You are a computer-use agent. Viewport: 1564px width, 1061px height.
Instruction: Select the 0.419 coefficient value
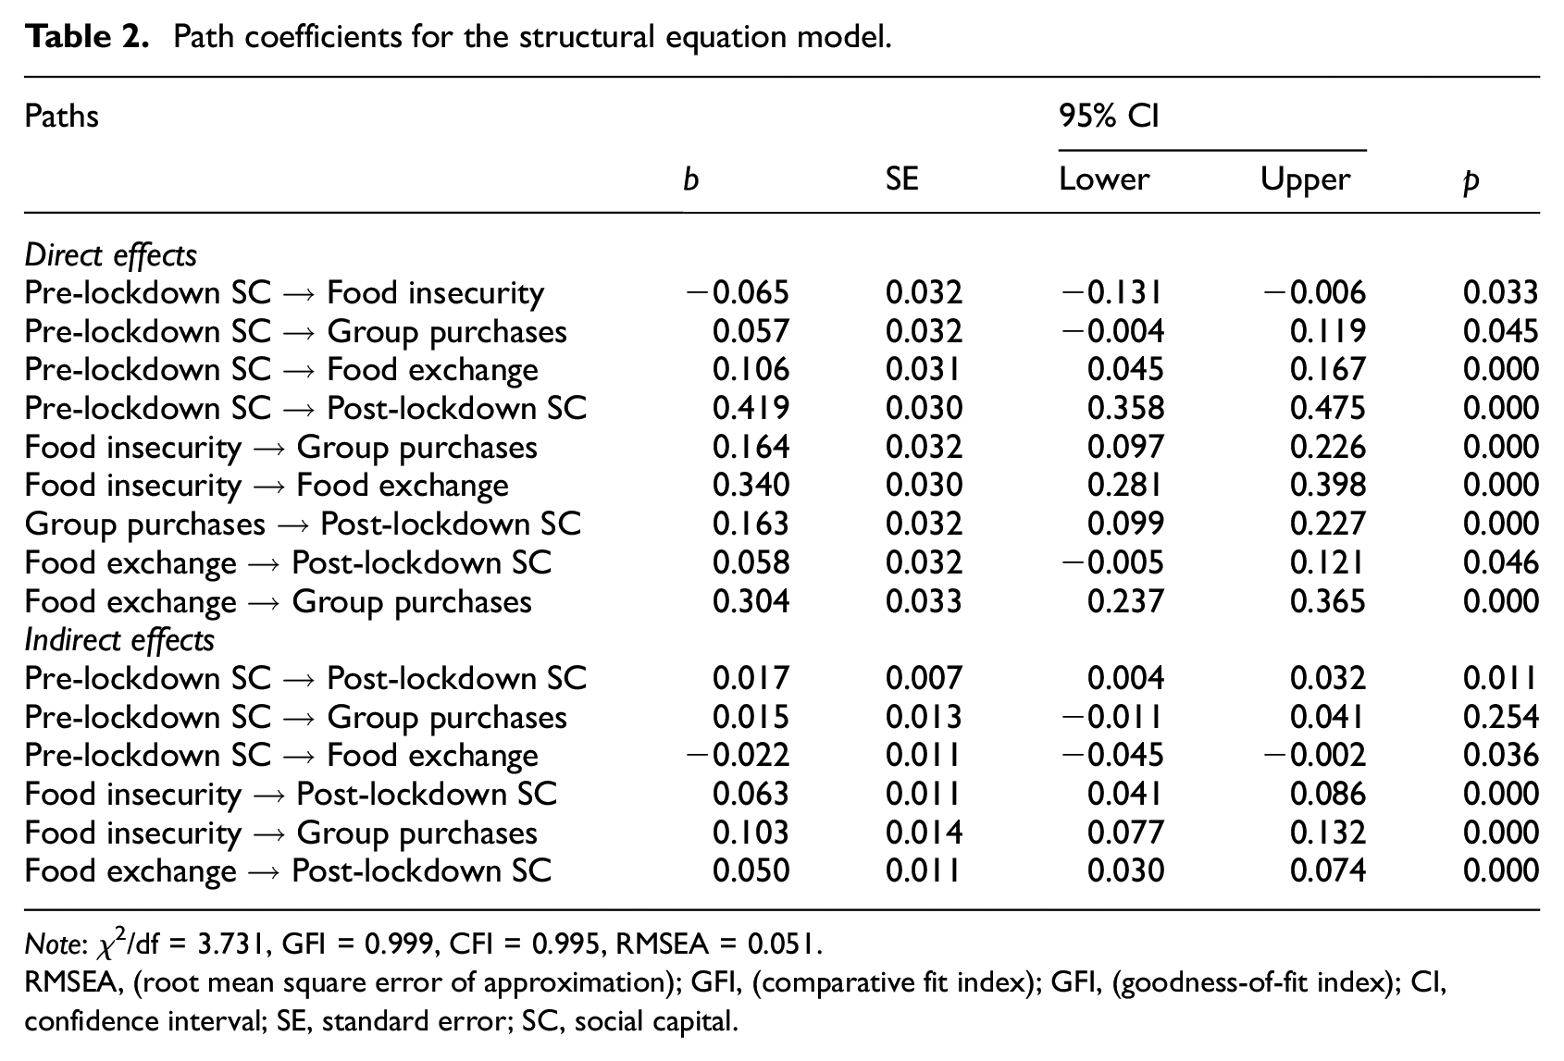[751, 409]
